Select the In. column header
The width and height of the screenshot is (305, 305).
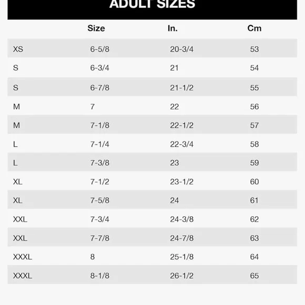172,28
